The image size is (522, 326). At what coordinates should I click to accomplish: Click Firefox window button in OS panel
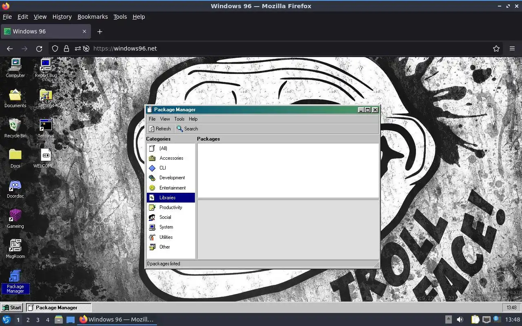pos(117,320)
